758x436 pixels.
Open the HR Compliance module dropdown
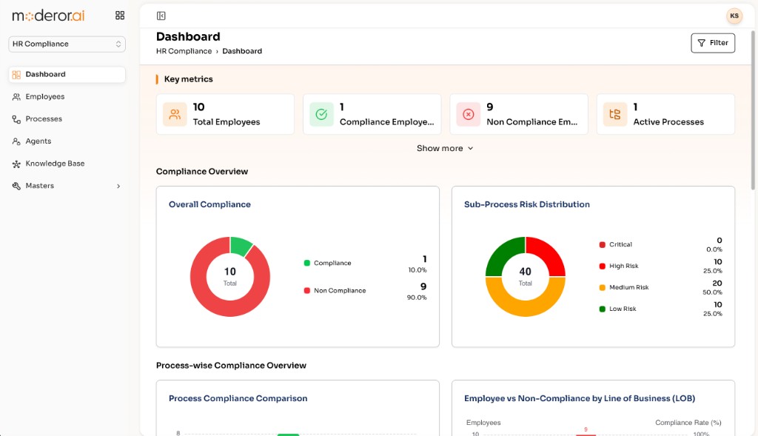click(67, 44)
